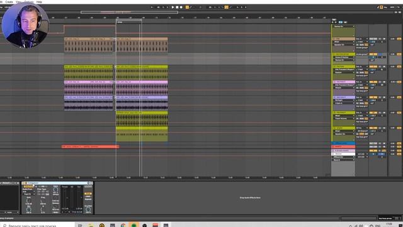The image size is (403, 227).
Task: Arm the round Arrangement Record button
Action: pyautogui.click(x=181, y=7)
